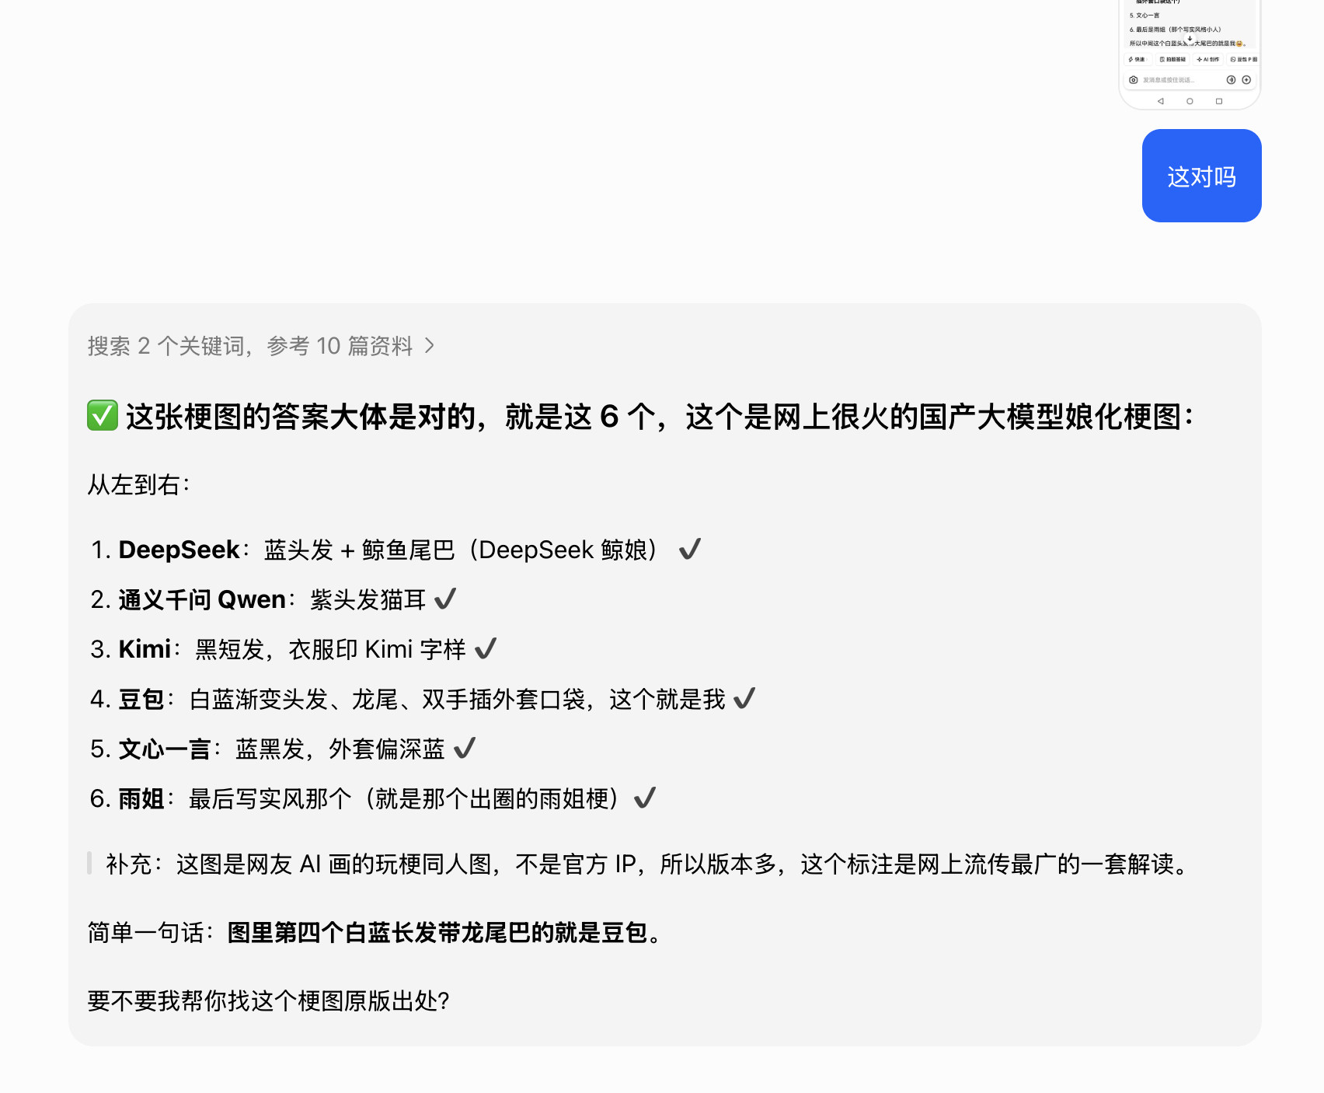This screenshot has height=1093, width=1324.
Task: Click the blue '这对吗' message bubble
Action: pyautogui.click(x=1201, y=176)
